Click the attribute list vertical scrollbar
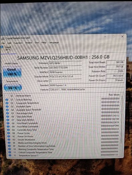Image resolution: width=132 pixels, height=175 pixels. [x=122, y=119]
